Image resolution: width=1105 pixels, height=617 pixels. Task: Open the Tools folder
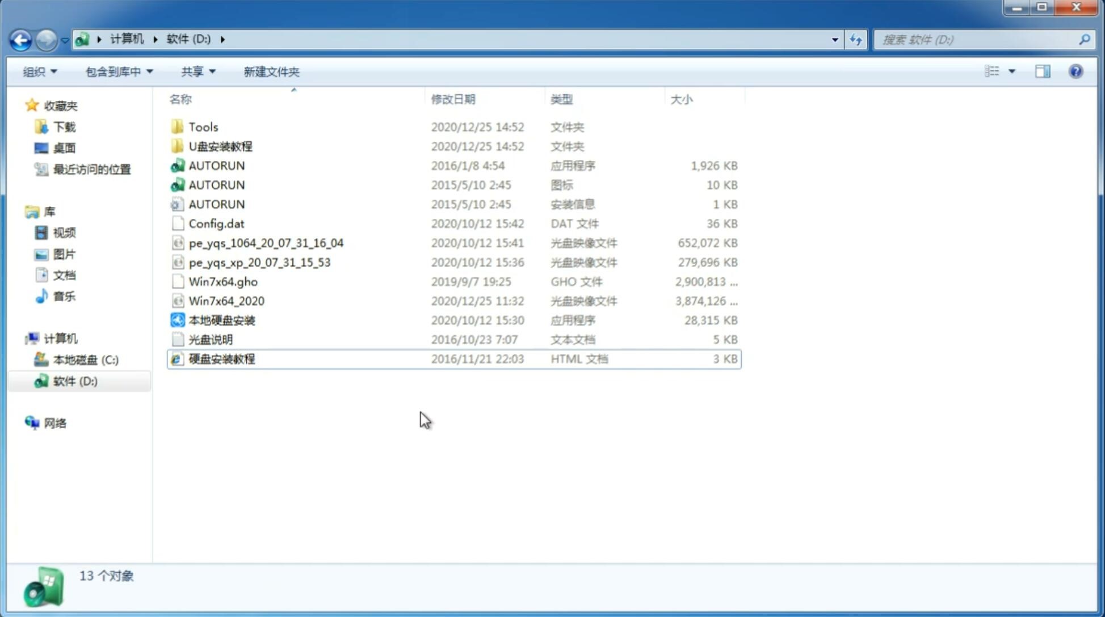(x=203, y=126)
